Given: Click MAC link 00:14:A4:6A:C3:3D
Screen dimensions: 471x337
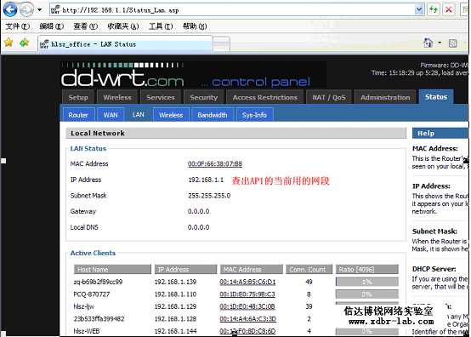Looking at the screenshot, I should pos(247,319).
